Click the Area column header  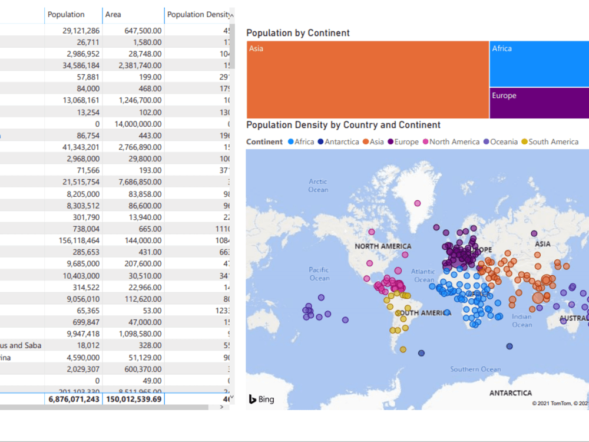click(113, 14)
